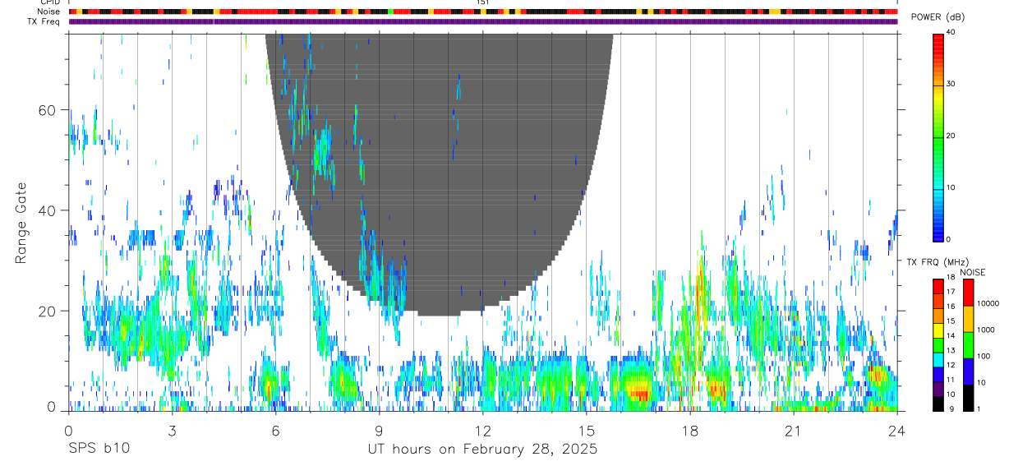Pick the red segment of TX FRQ colorbar
Image resolution: width=1009 pixels, height=466 pixels.
click(x=938, y=287)
